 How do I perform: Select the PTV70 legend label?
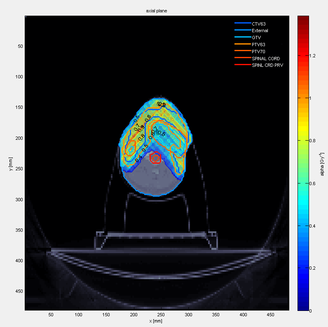[x=258, y=51]
